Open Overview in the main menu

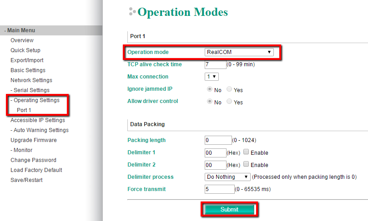pyautogui.click(x=22, y=40)
